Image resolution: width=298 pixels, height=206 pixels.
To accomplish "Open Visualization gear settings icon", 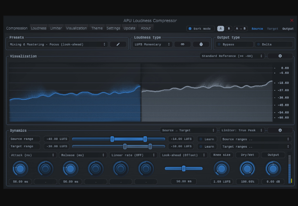I will [280, 56].
